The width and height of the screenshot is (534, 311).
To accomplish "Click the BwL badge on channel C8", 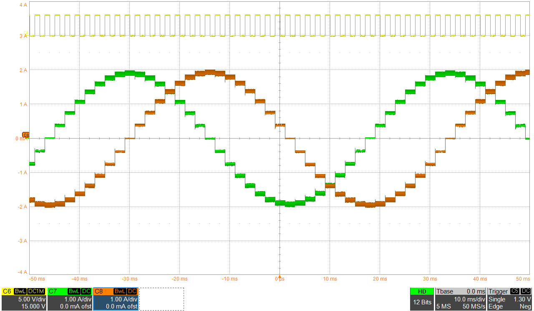I will 120,291.
